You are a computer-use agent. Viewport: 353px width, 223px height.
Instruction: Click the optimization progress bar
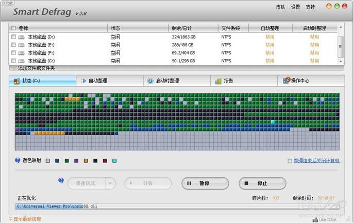177,206
